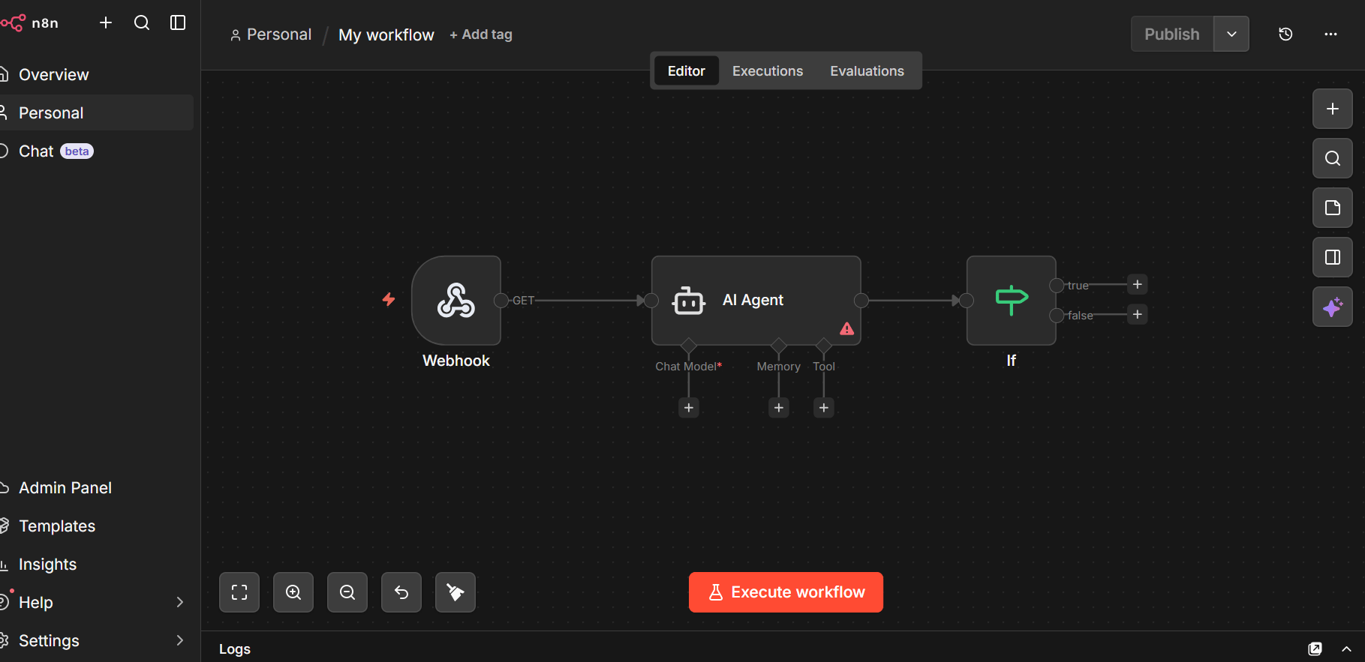Click the Personal breadcrumb link
The height and width of the screenshot is (662, 1365).
coord(271,34)
